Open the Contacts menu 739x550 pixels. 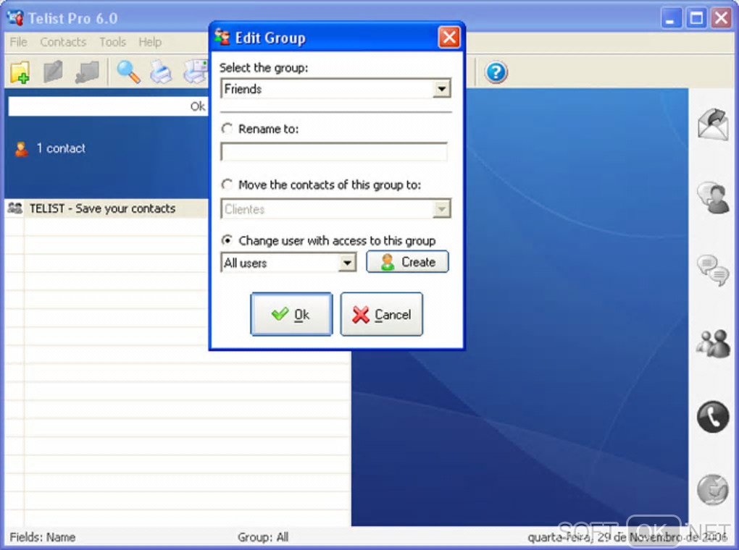click(x=63, y=42)
